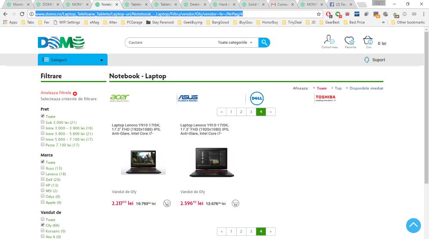Go to page 1 in top pagination

tap(231, 112)
